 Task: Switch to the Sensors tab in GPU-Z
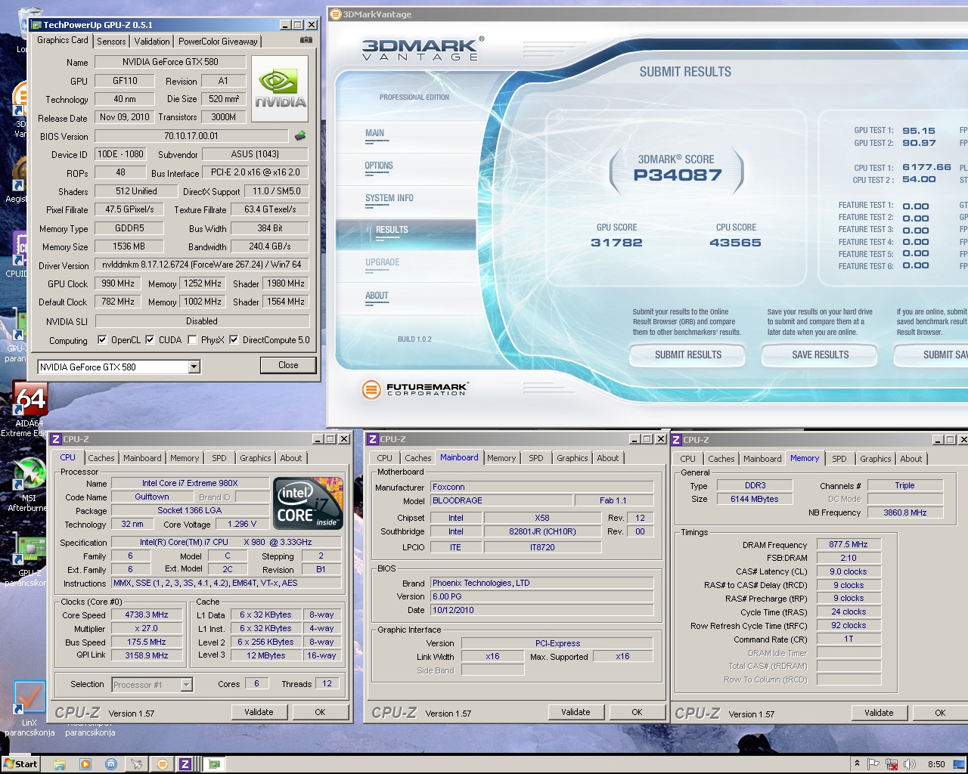111,42
